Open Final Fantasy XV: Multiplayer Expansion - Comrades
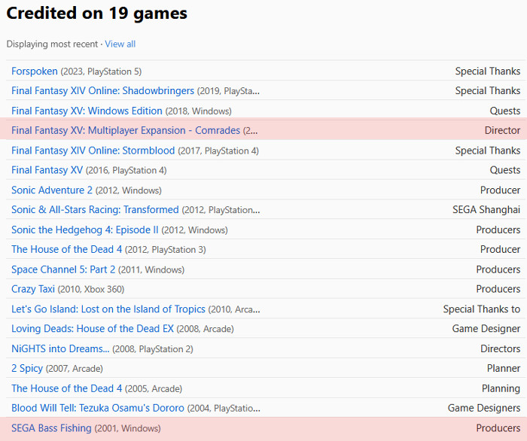Image resolution: width=527 pixels, height=441 pixels. coord(126,130)
